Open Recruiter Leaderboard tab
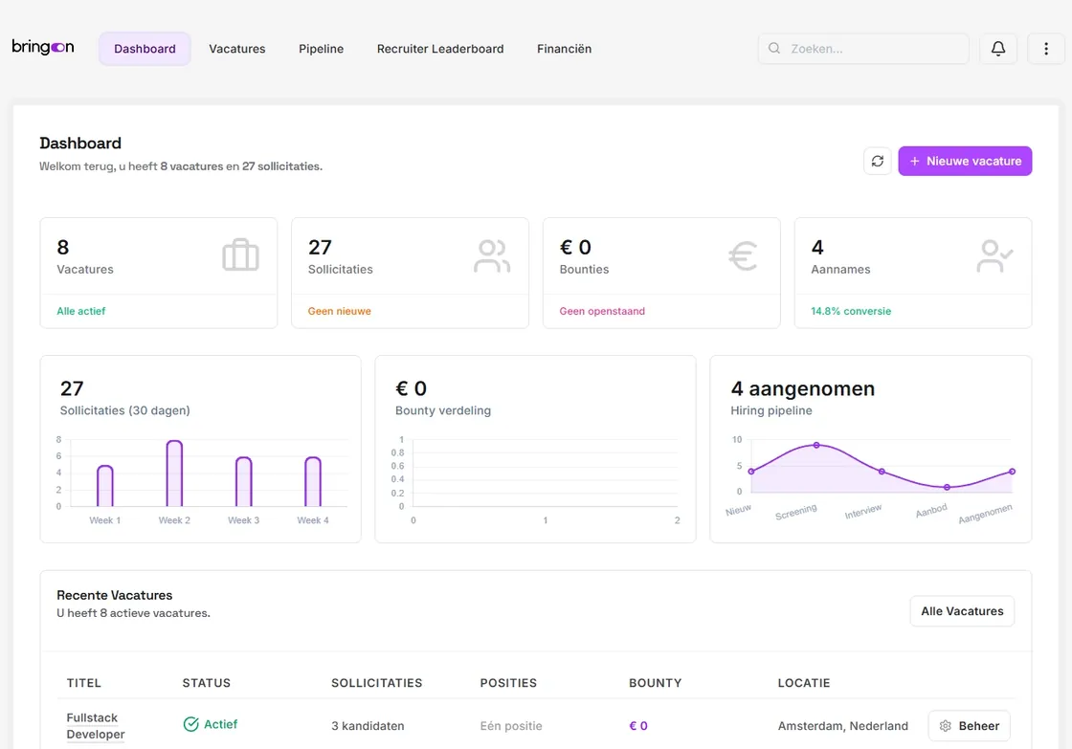The image size is (1072, 749). coord(440,49)
